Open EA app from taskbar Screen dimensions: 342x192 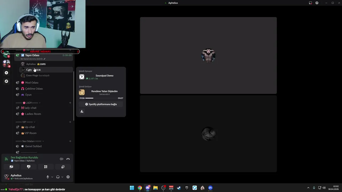pyautogui.click(x=210, y=188)
